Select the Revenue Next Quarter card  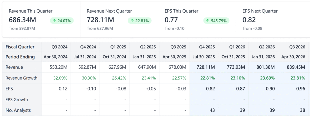[x=119, y=19]
